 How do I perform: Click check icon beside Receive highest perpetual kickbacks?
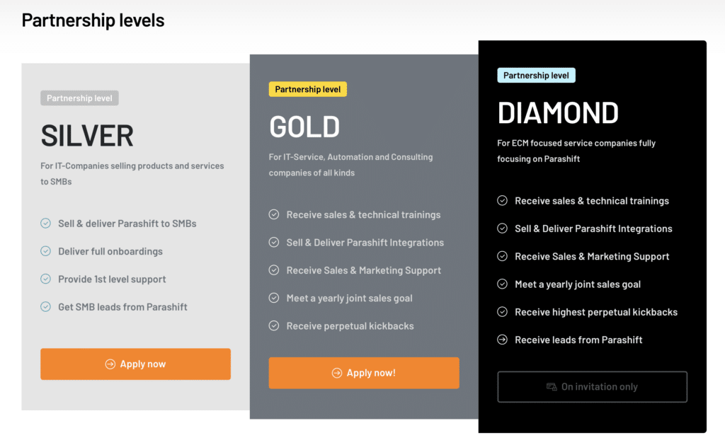coord(503,312)
